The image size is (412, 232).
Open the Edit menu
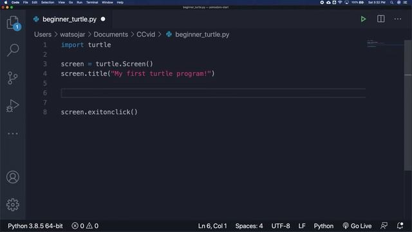pos(34,3)
